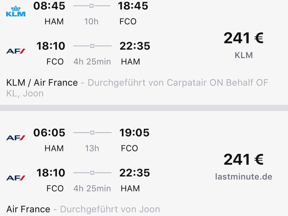Click Air France logo beside KLM offer's return flight
288x216 pixels.
point(16,51)
